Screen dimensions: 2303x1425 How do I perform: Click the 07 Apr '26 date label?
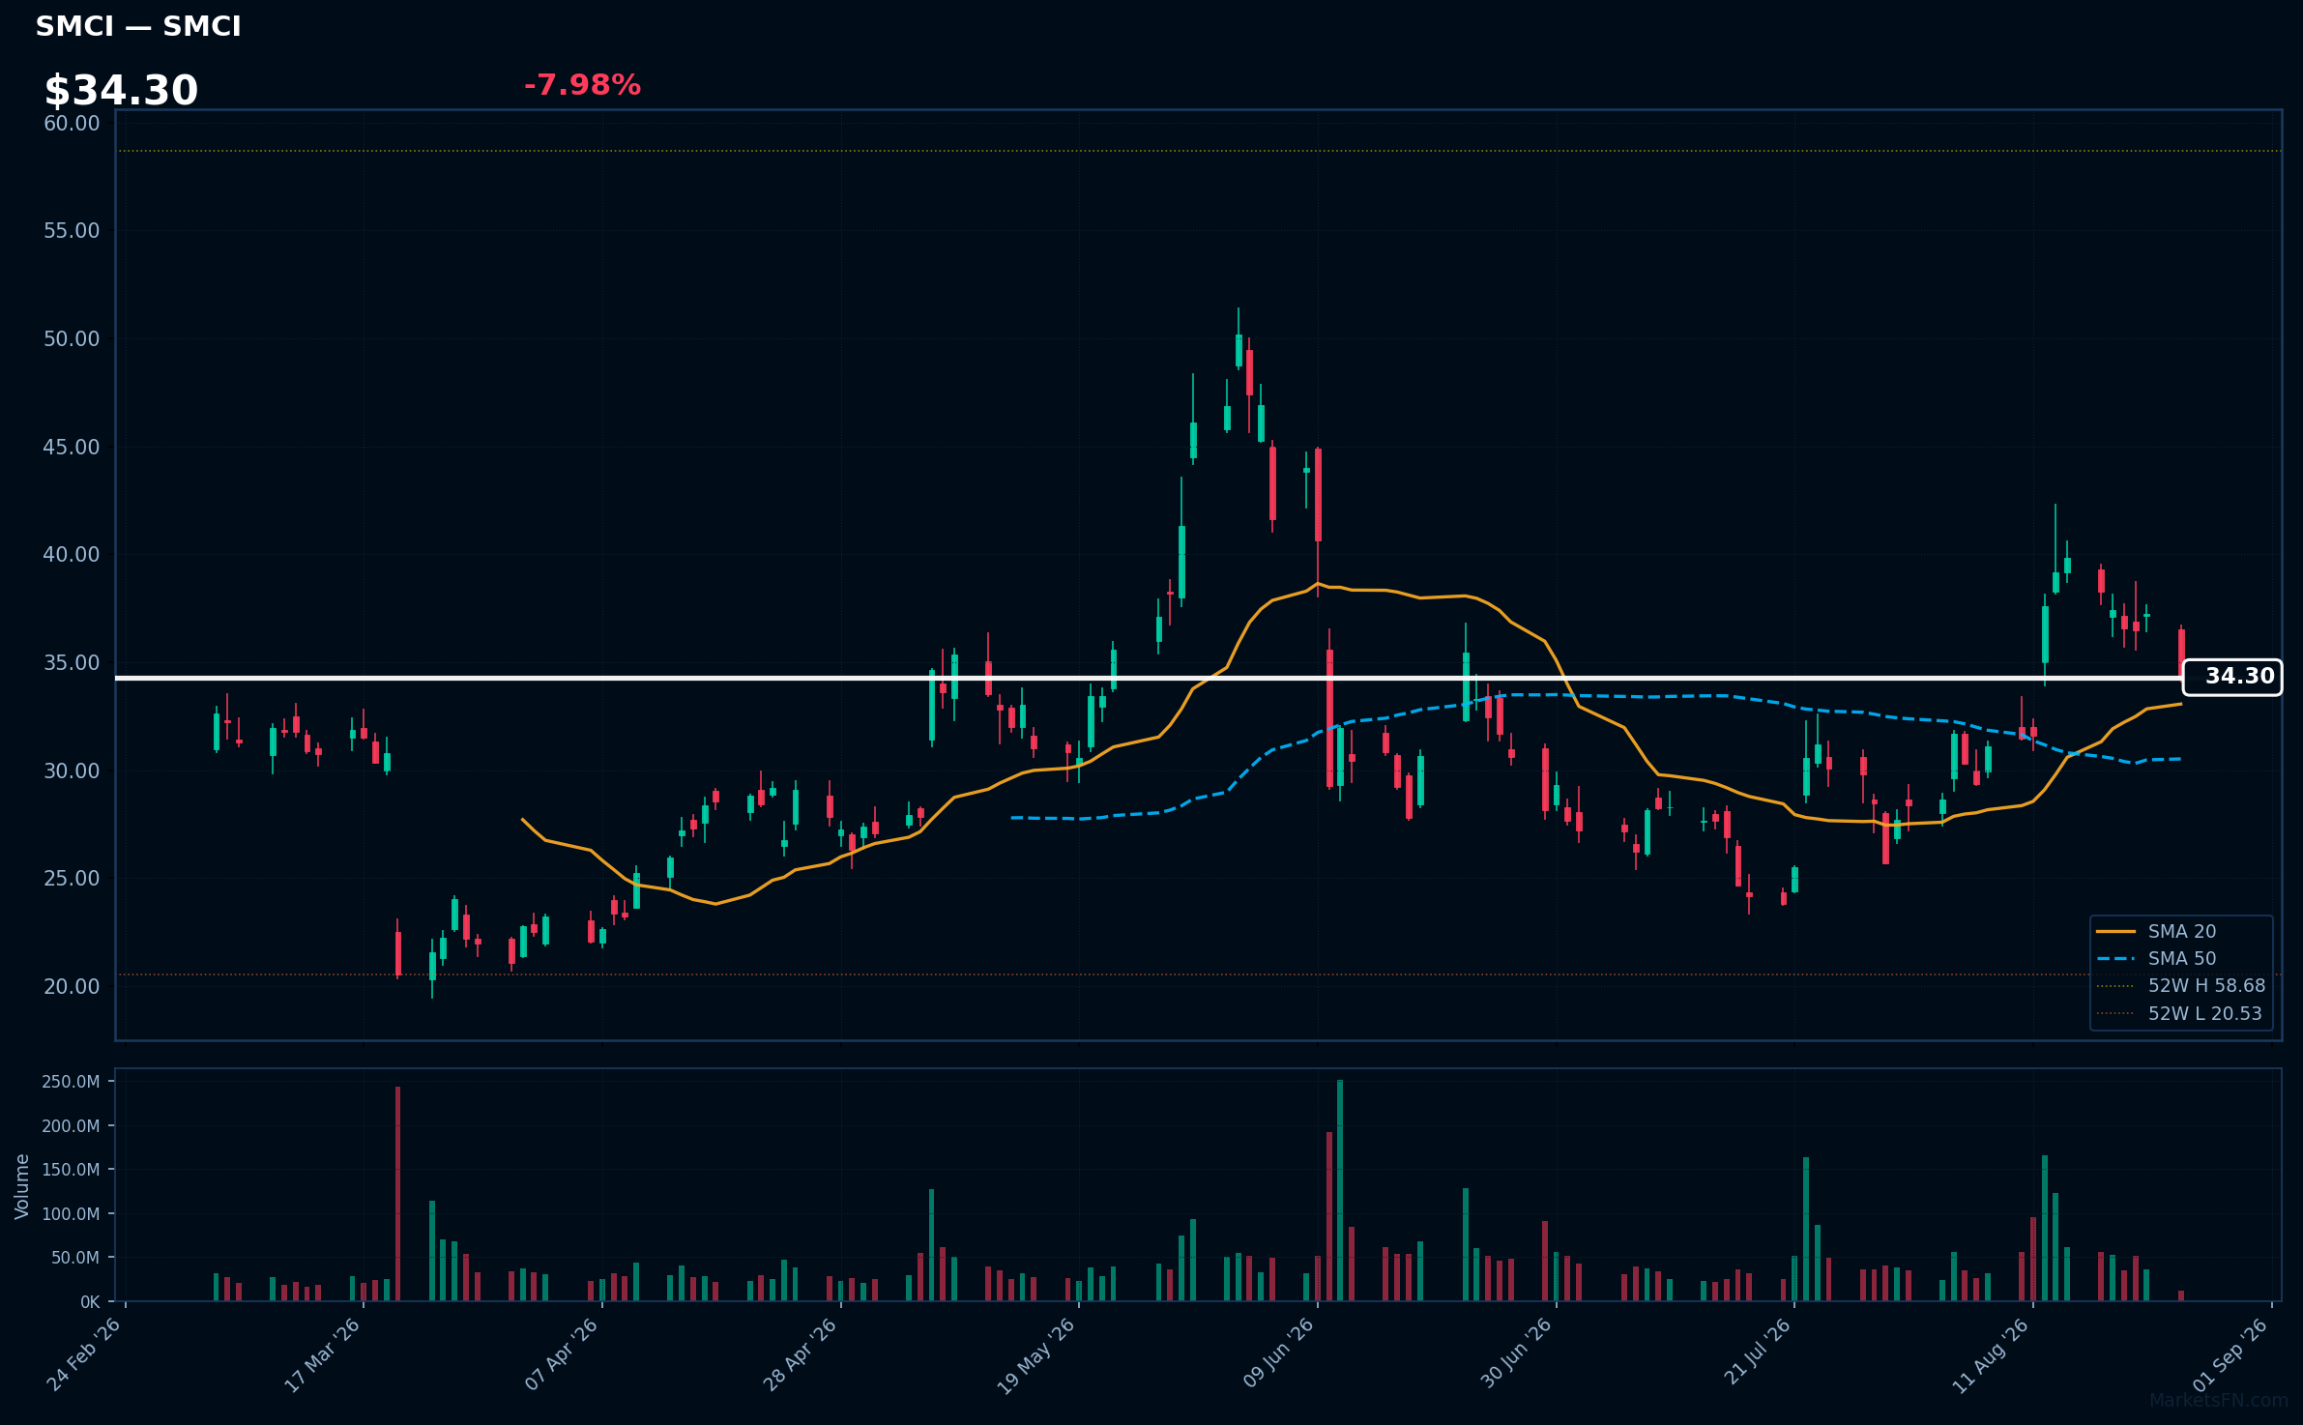pos(562,1355)
